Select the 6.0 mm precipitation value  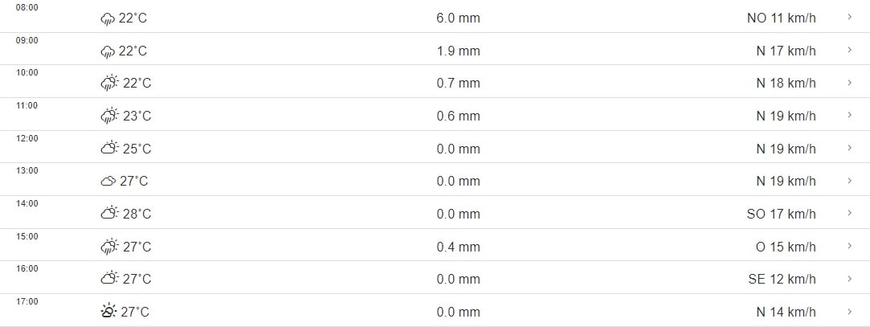[458, 18]
